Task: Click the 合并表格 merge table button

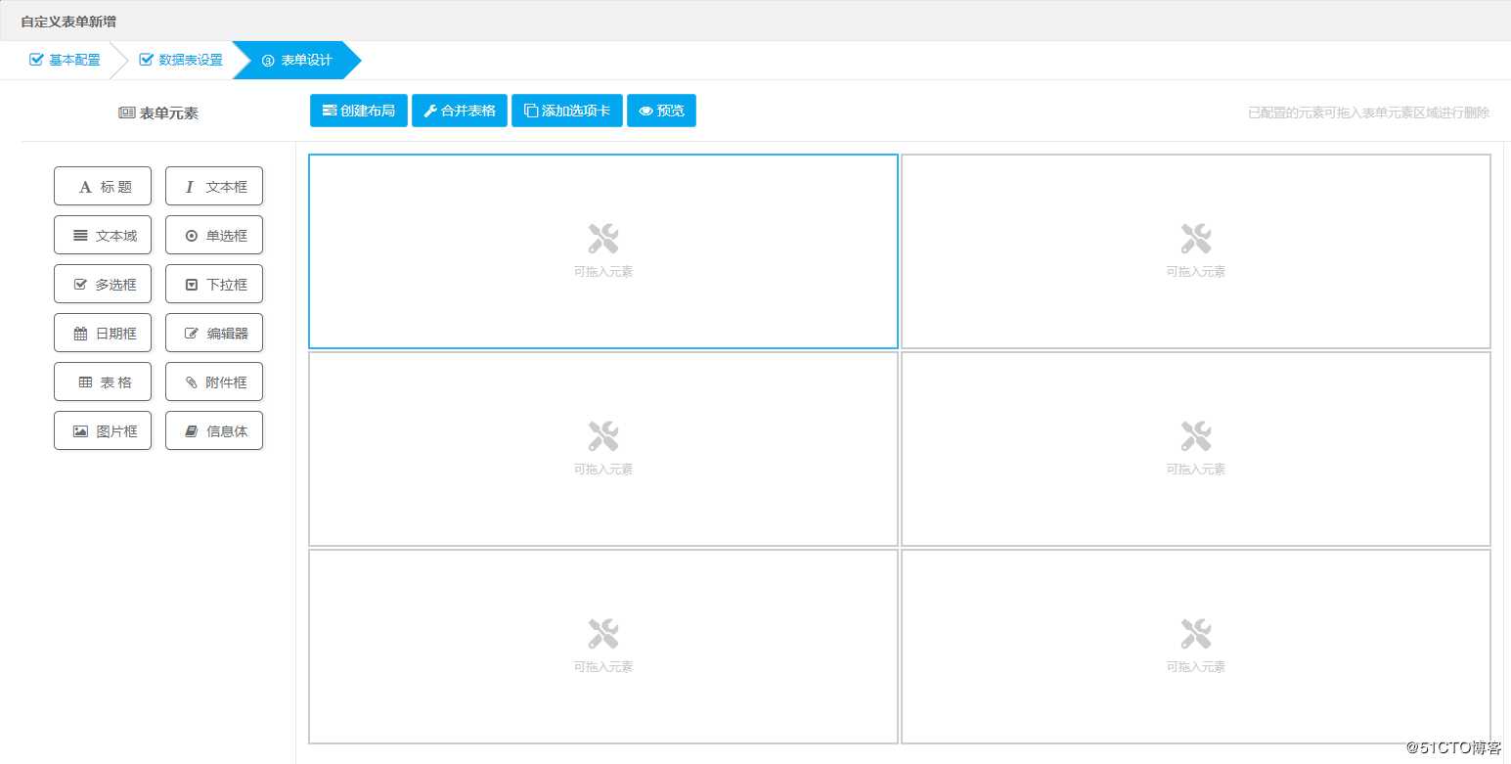Action: click(x=460, y=111)
